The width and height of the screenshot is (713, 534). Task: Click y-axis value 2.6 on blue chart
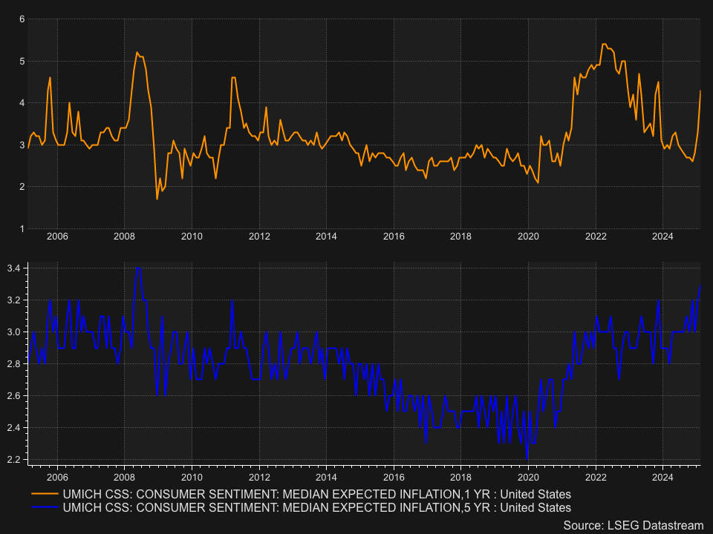[14, 395]
